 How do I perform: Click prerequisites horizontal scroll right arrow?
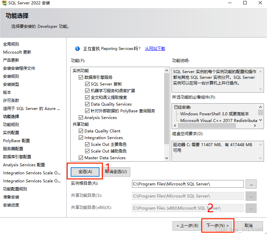(x=255, y=125)
